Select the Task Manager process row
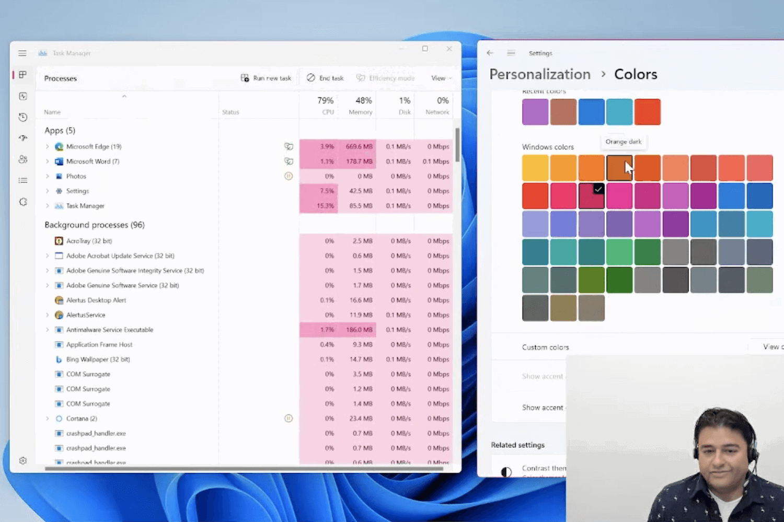784x522 pixels. [248, 206]
